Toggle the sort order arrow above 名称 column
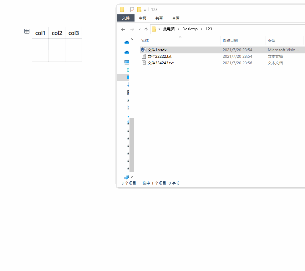Image resolution: width=305 pixels, height=271 pixels. 180,37
